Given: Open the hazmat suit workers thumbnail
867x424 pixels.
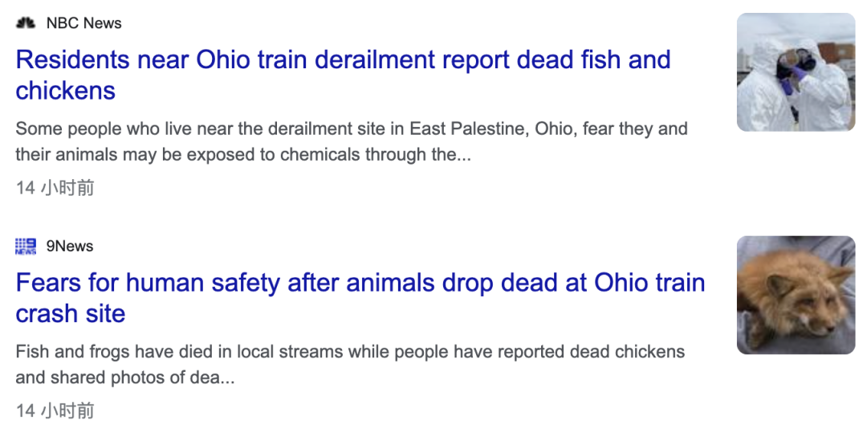Looking at the screenshot, I should click(796, 71).
